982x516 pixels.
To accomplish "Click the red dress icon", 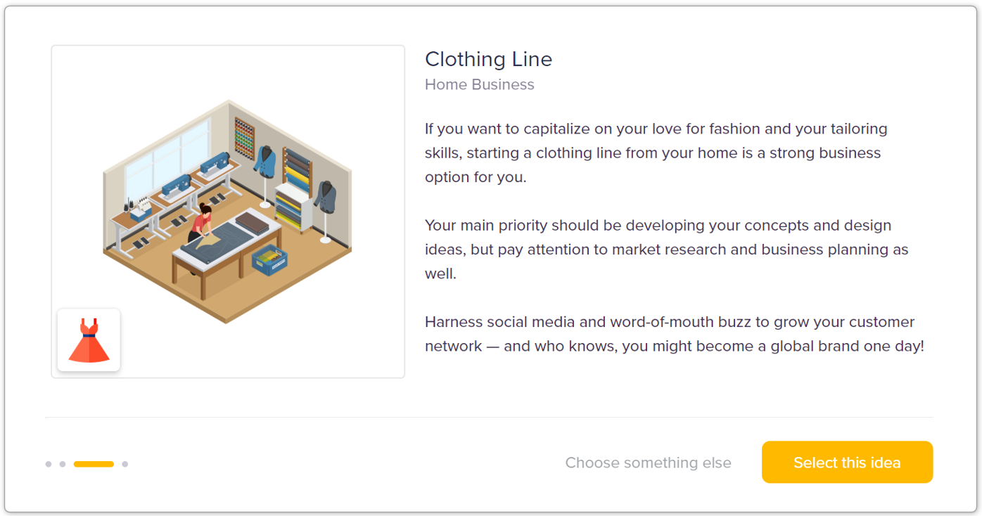I will [89, 340].
